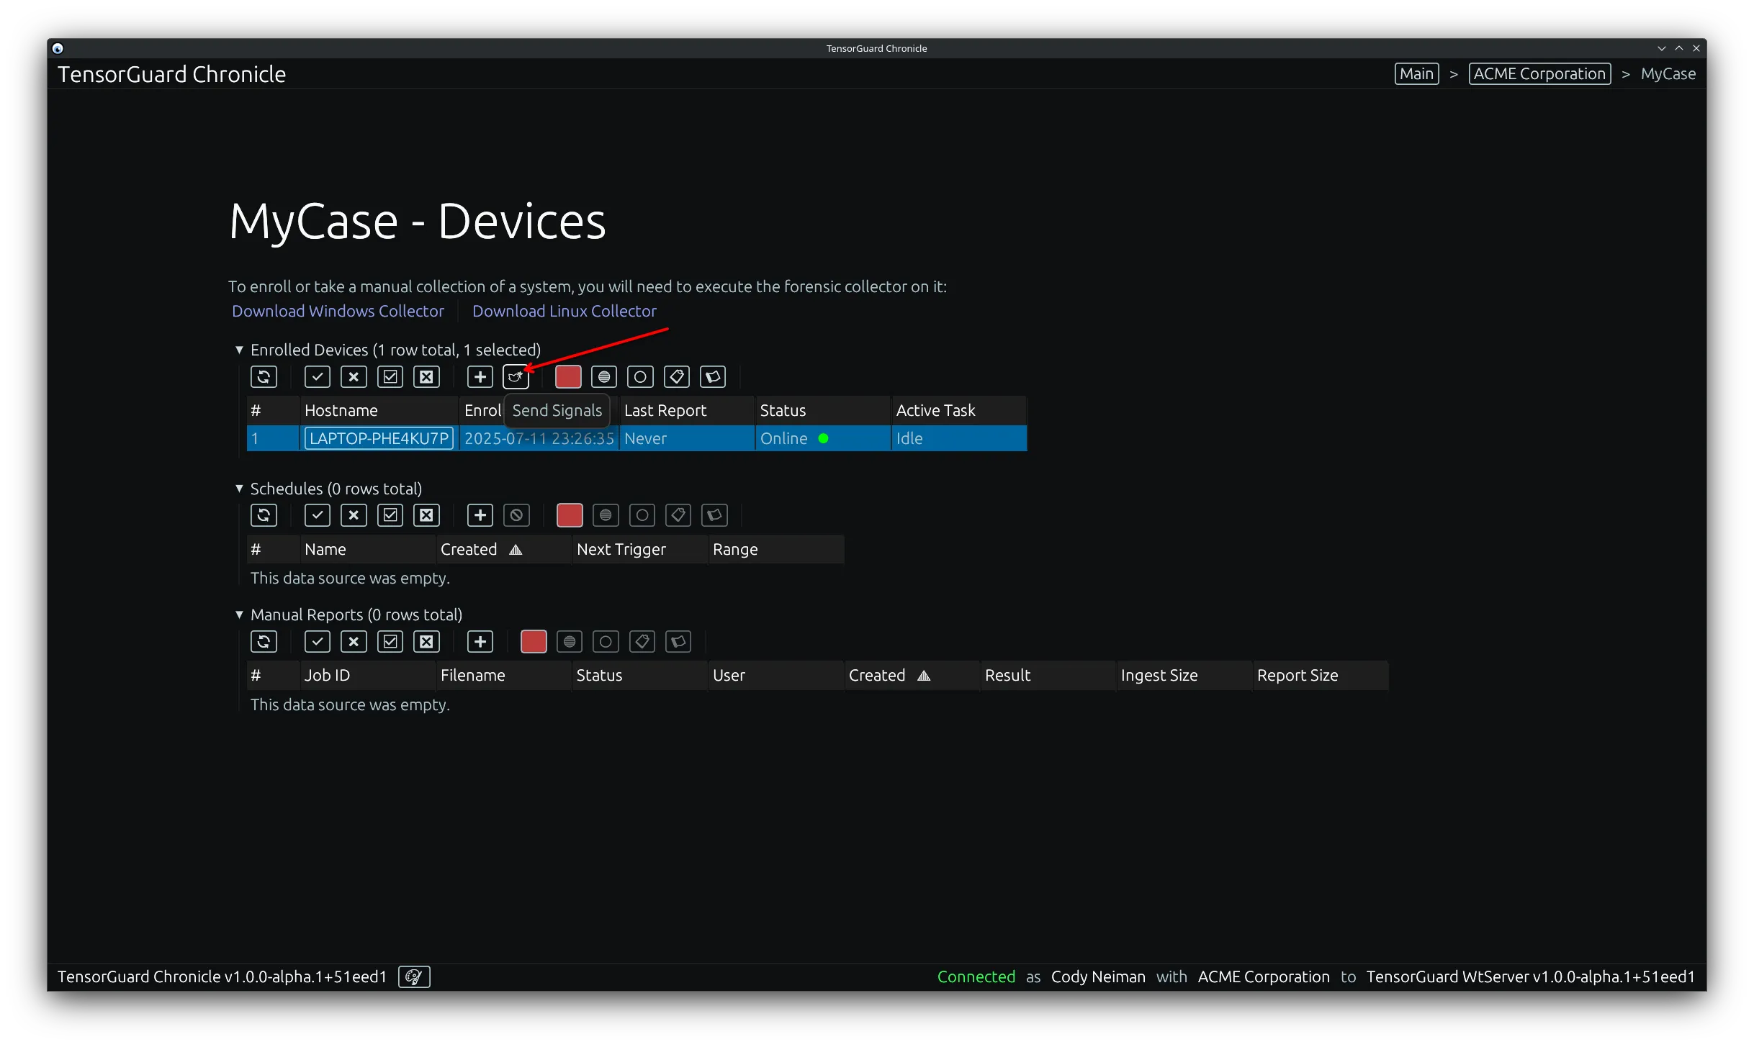Click the Send Signals icon
Image resolution: width=1754 pixels, height=1047 pixels.
point(516,376)
